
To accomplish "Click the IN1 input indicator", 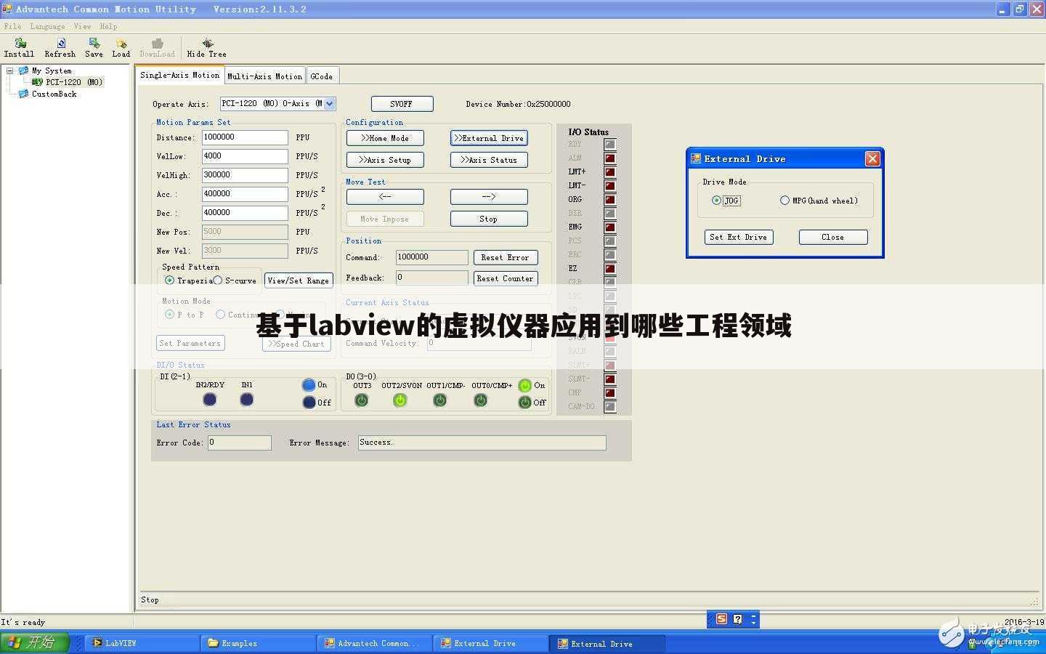I will point(247,399).
